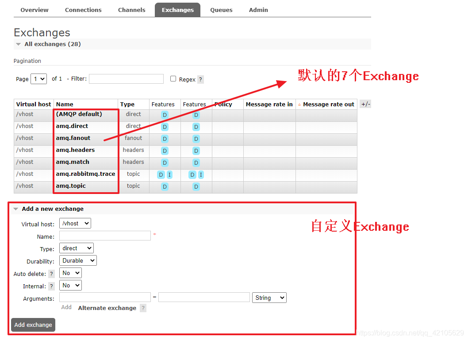Click the +/- column selector

tap(366, 105)
